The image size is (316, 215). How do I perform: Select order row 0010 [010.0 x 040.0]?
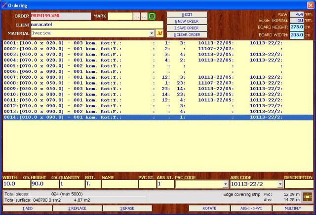pos(158,94)
